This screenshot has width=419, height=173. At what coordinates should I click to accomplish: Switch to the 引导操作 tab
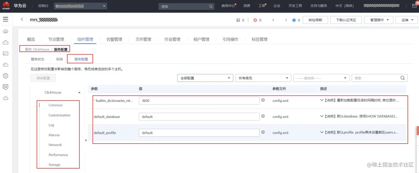(x=230, y=39)
